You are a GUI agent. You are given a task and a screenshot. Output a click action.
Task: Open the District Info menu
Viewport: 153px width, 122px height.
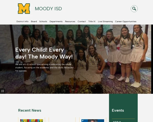[22, 21]
